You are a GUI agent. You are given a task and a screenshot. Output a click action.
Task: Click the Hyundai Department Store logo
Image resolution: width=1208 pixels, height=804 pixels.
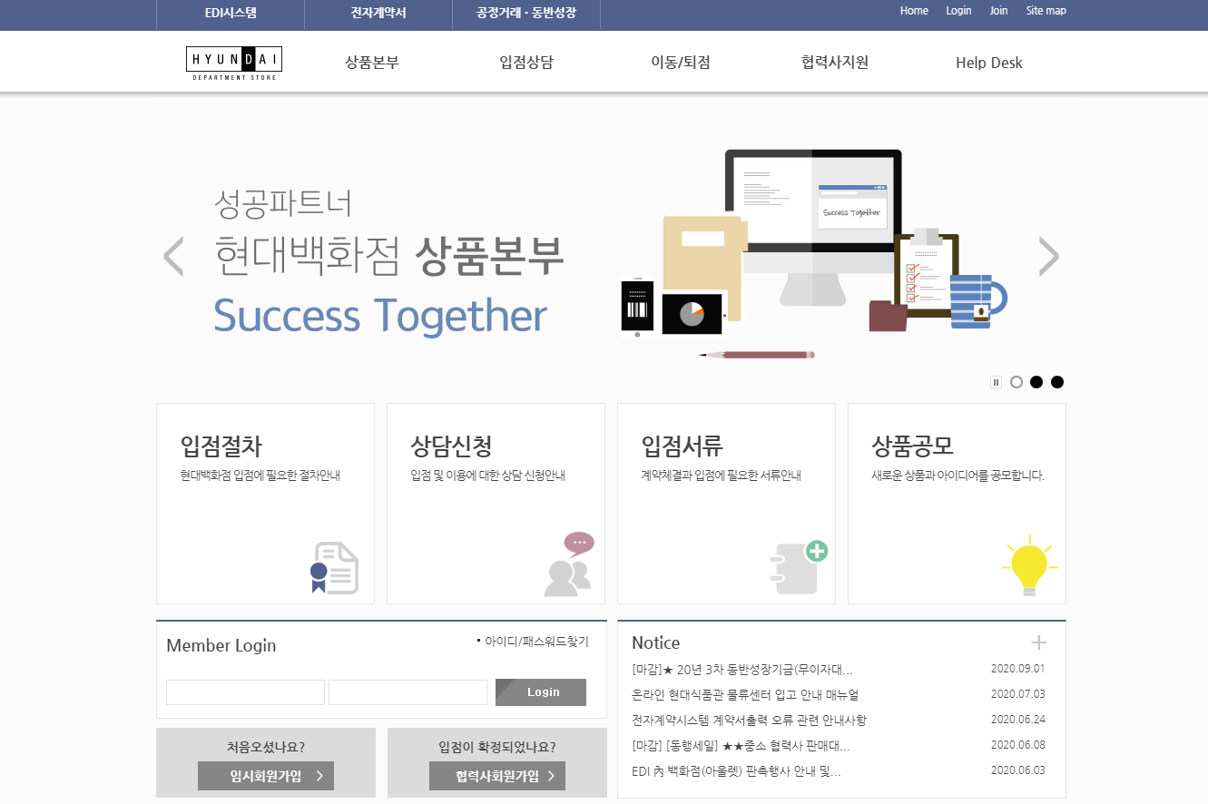234,64
